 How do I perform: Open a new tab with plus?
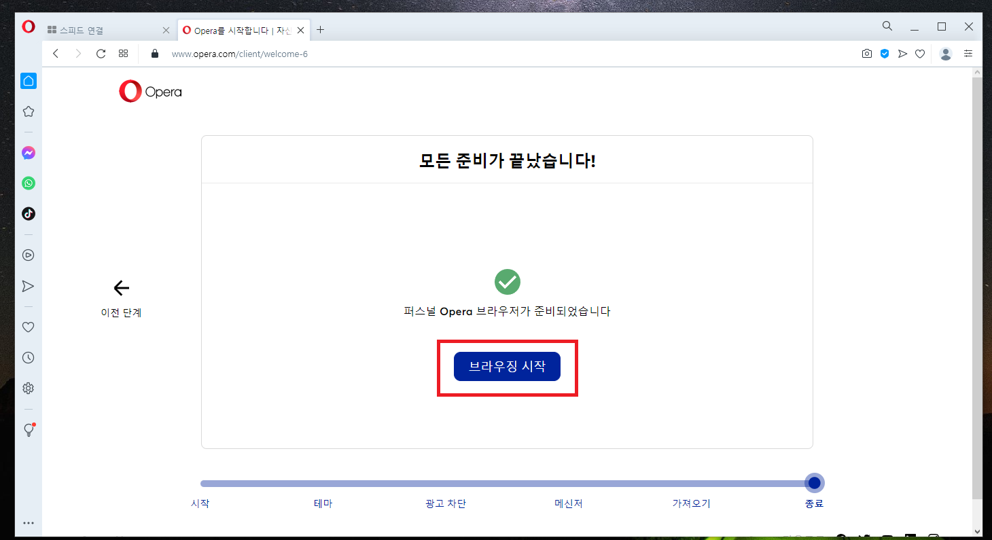[321, 30]
